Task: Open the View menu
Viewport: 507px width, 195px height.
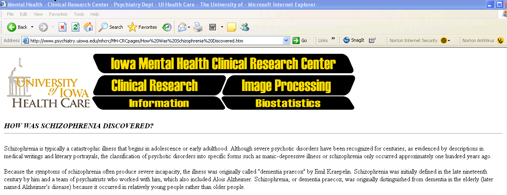Action: click(x=38, y=14)
